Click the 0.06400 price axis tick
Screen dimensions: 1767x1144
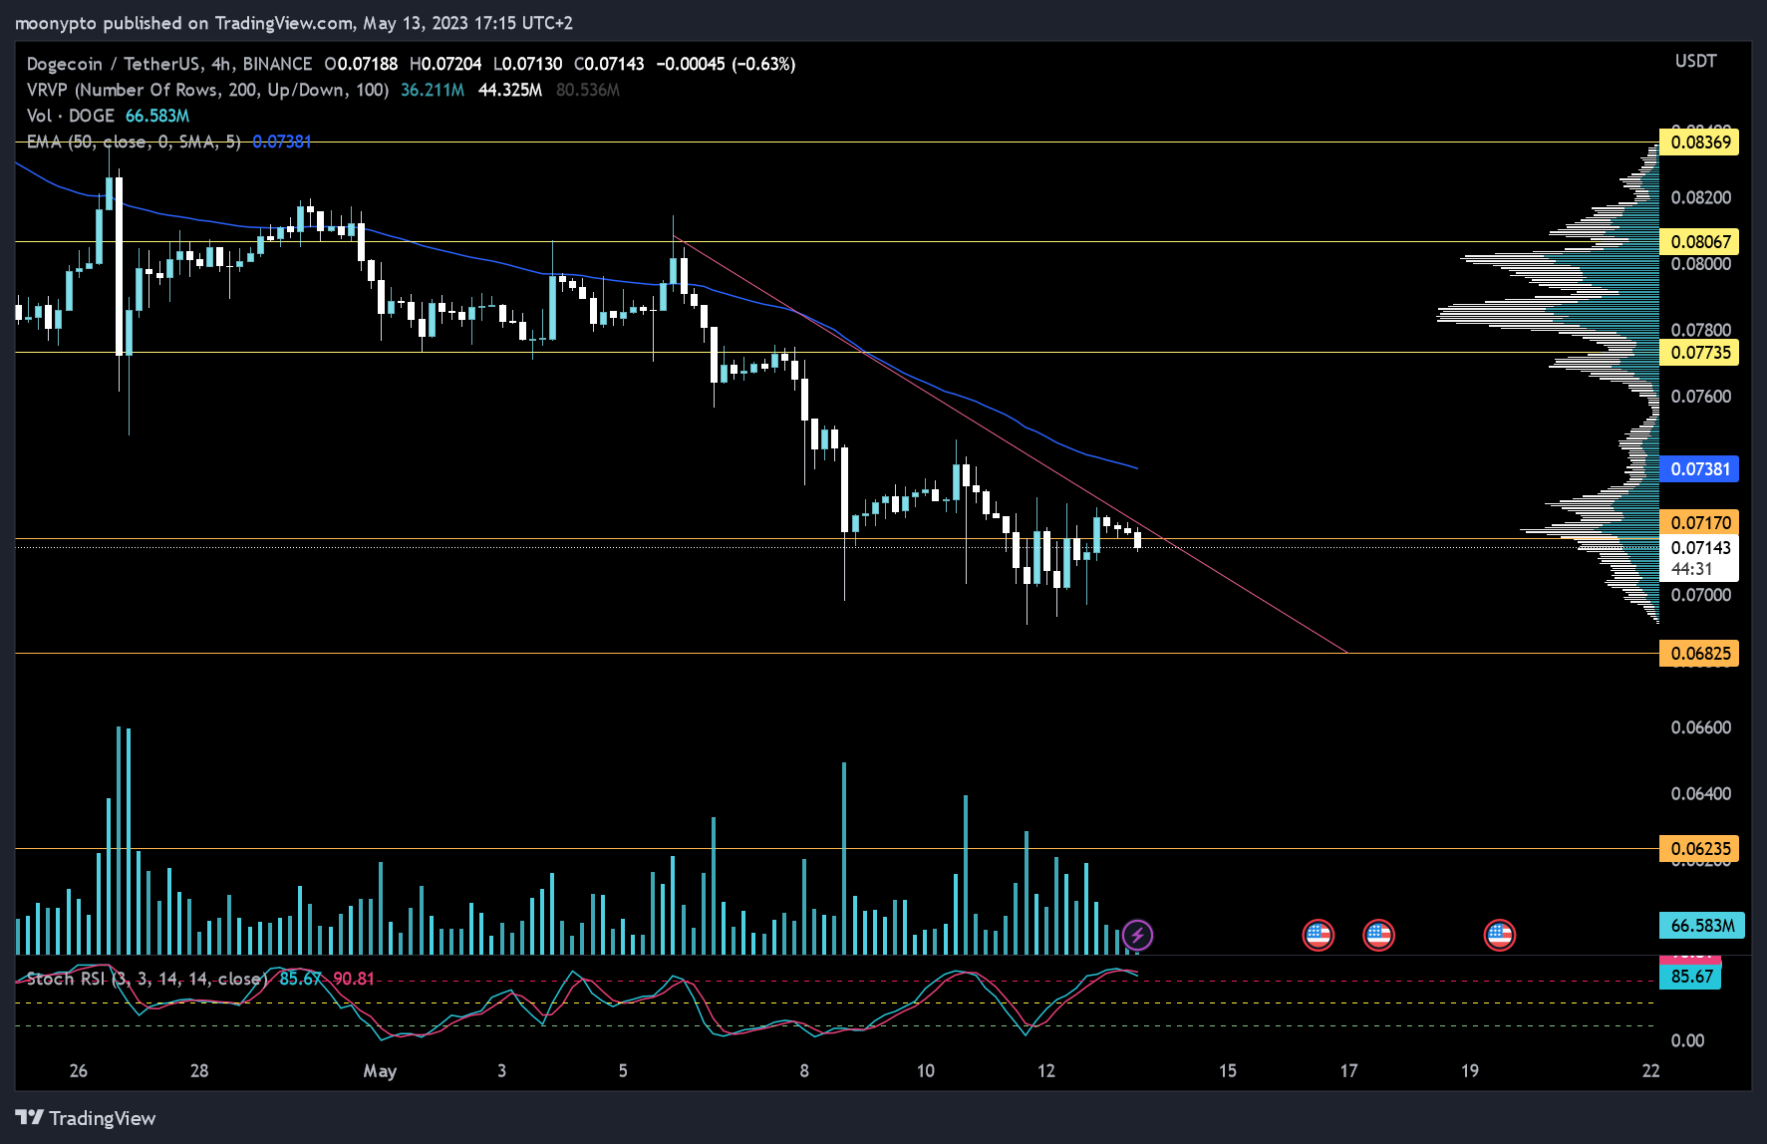1700,794
